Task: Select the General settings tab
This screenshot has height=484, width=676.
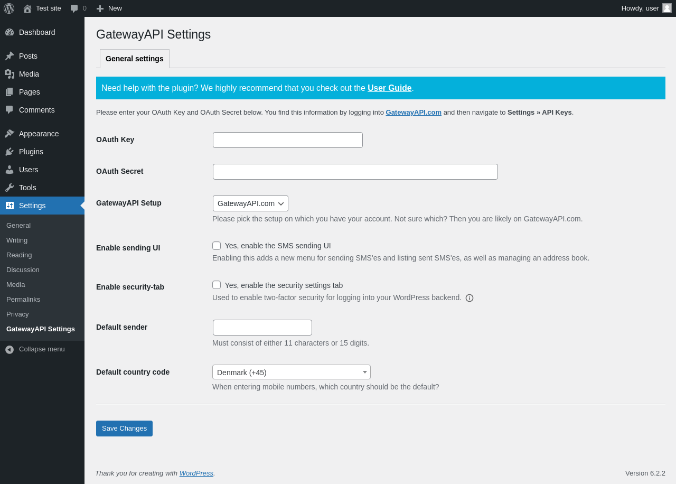Action: pos(135,59)
